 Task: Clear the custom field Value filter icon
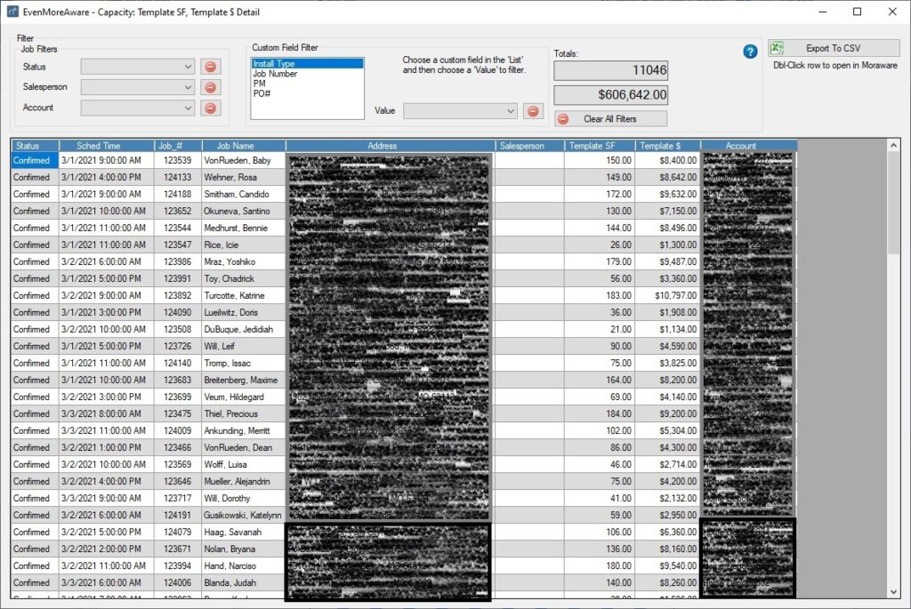point(533,111)
